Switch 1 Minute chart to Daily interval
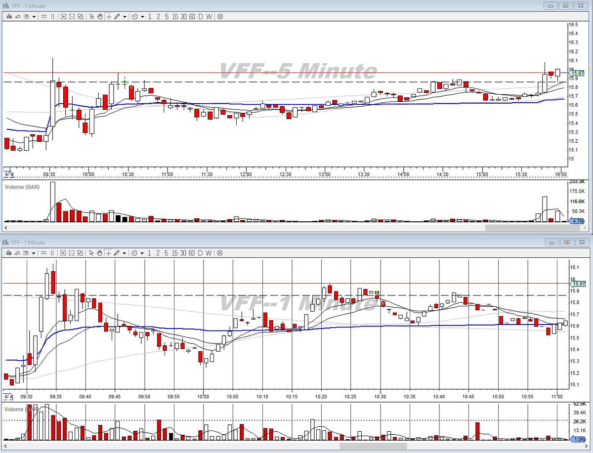This screenshot has width=593, height=453. (x=201, y=253)
